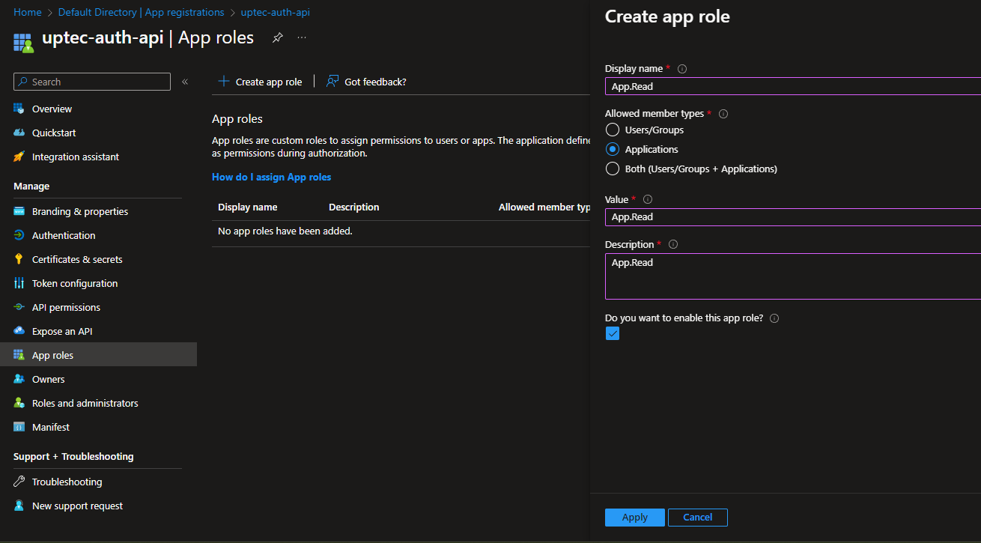The image size is (981, 543).
Task: Click the pin icon next to App roles title
Action: pos(277,37)
